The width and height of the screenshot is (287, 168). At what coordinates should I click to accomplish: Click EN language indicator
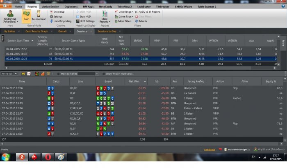[x=254, y=157]
